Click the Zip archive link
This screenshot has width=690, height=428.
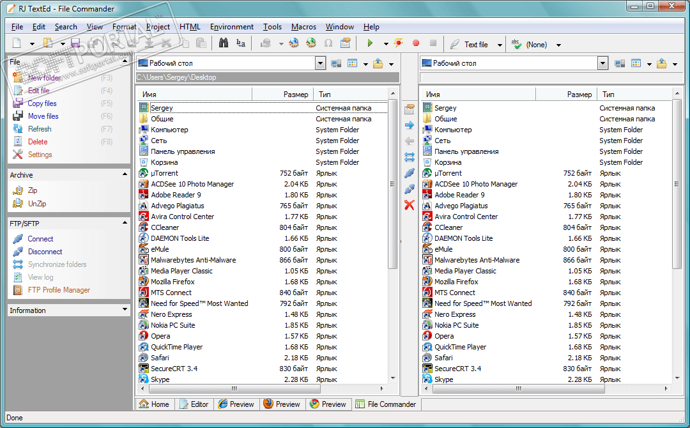(x=33, y=190)
